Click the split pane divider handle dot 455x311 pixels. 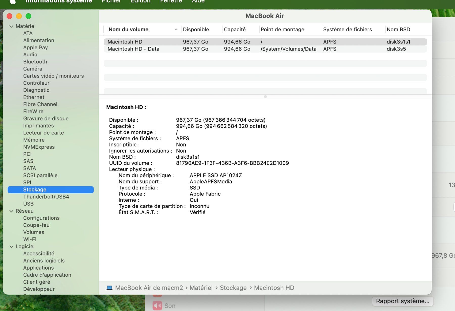point(265,97)
